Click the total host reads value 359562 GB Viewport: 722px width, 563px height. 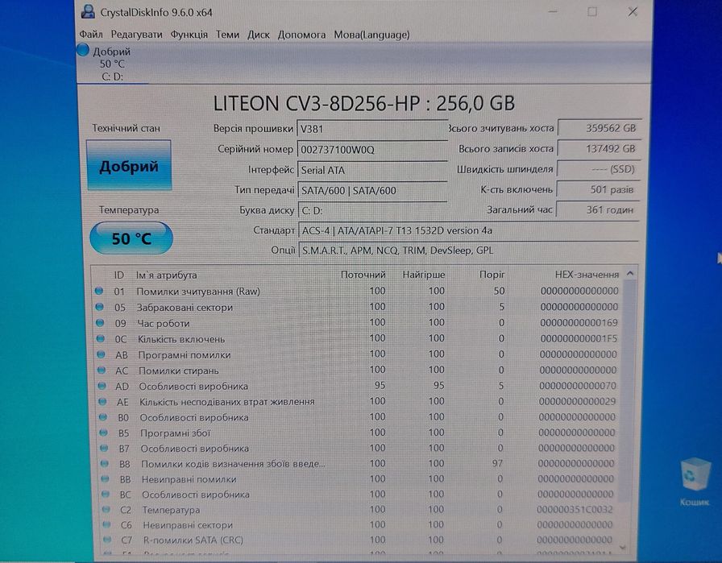click(599, 128)
